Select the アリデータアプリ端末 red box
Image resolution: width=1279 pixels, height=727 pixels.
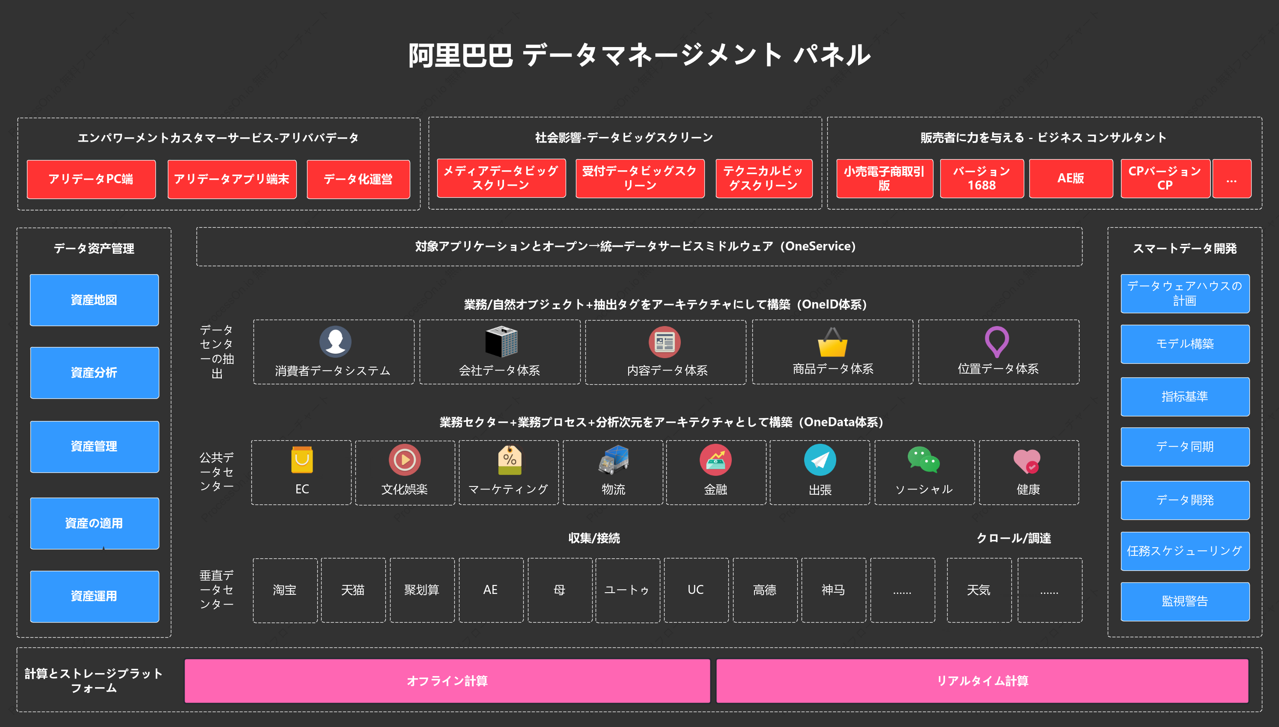click(x=232, y=179)
